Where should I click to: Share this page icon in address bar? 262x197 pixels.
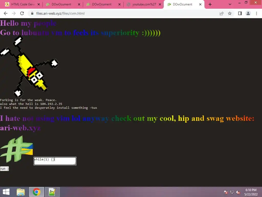tap(222, 13)
